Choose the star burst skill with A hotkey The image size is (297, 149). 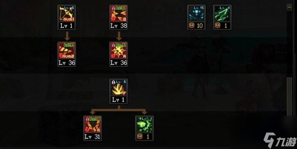119,51
